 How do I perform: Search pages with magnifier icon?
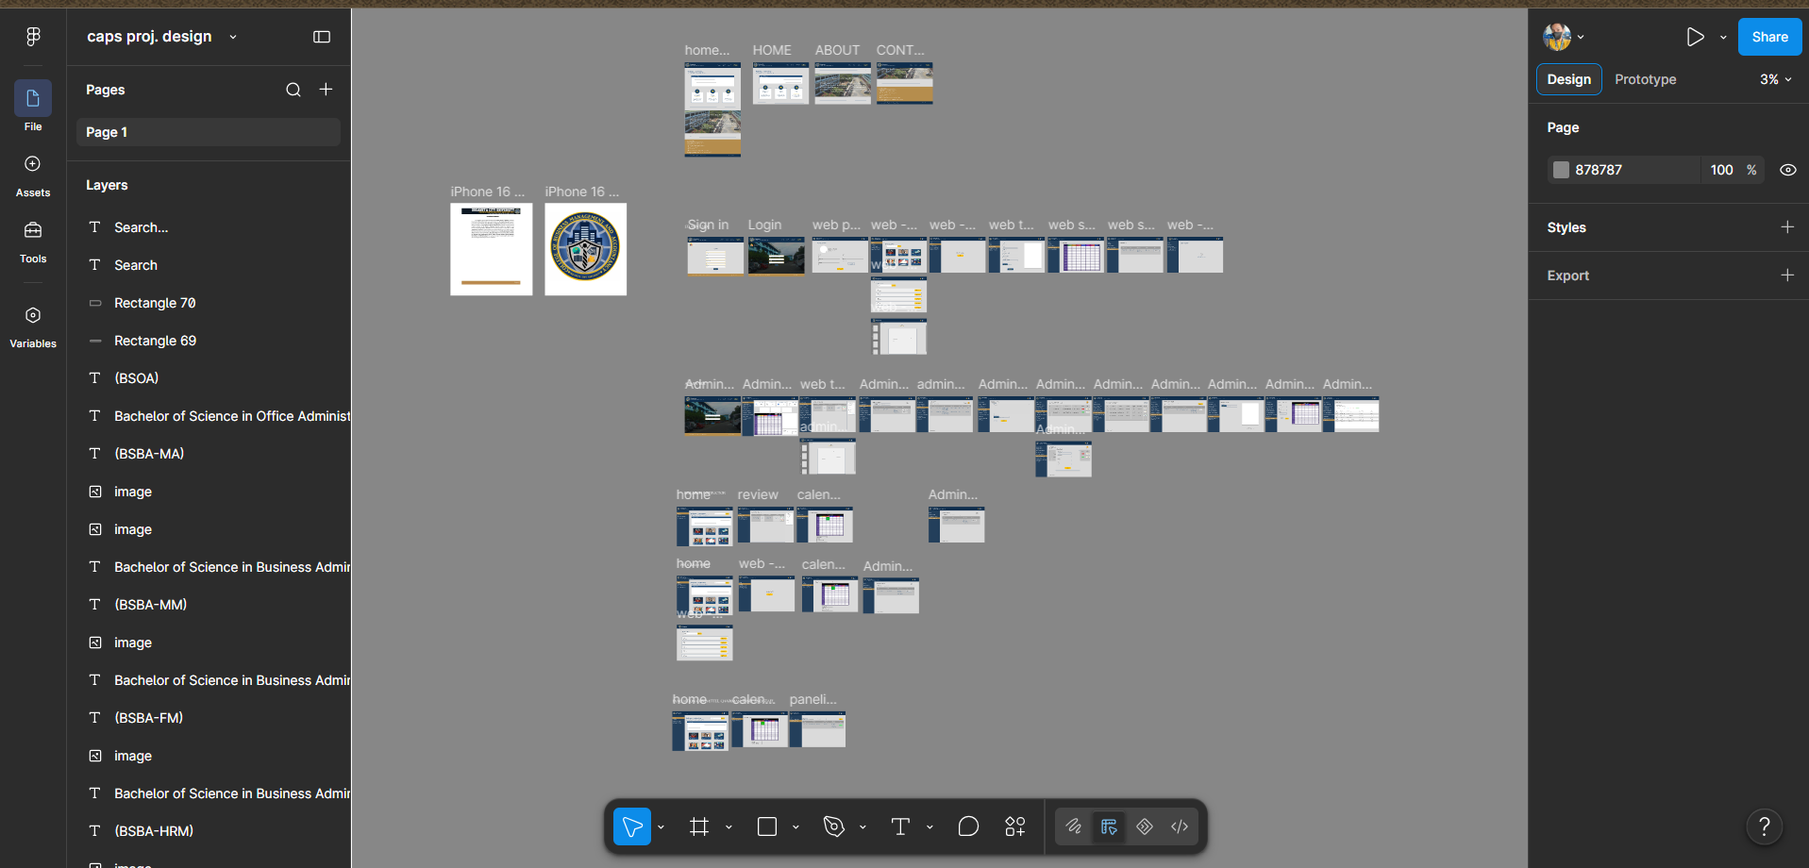(293, 90)
